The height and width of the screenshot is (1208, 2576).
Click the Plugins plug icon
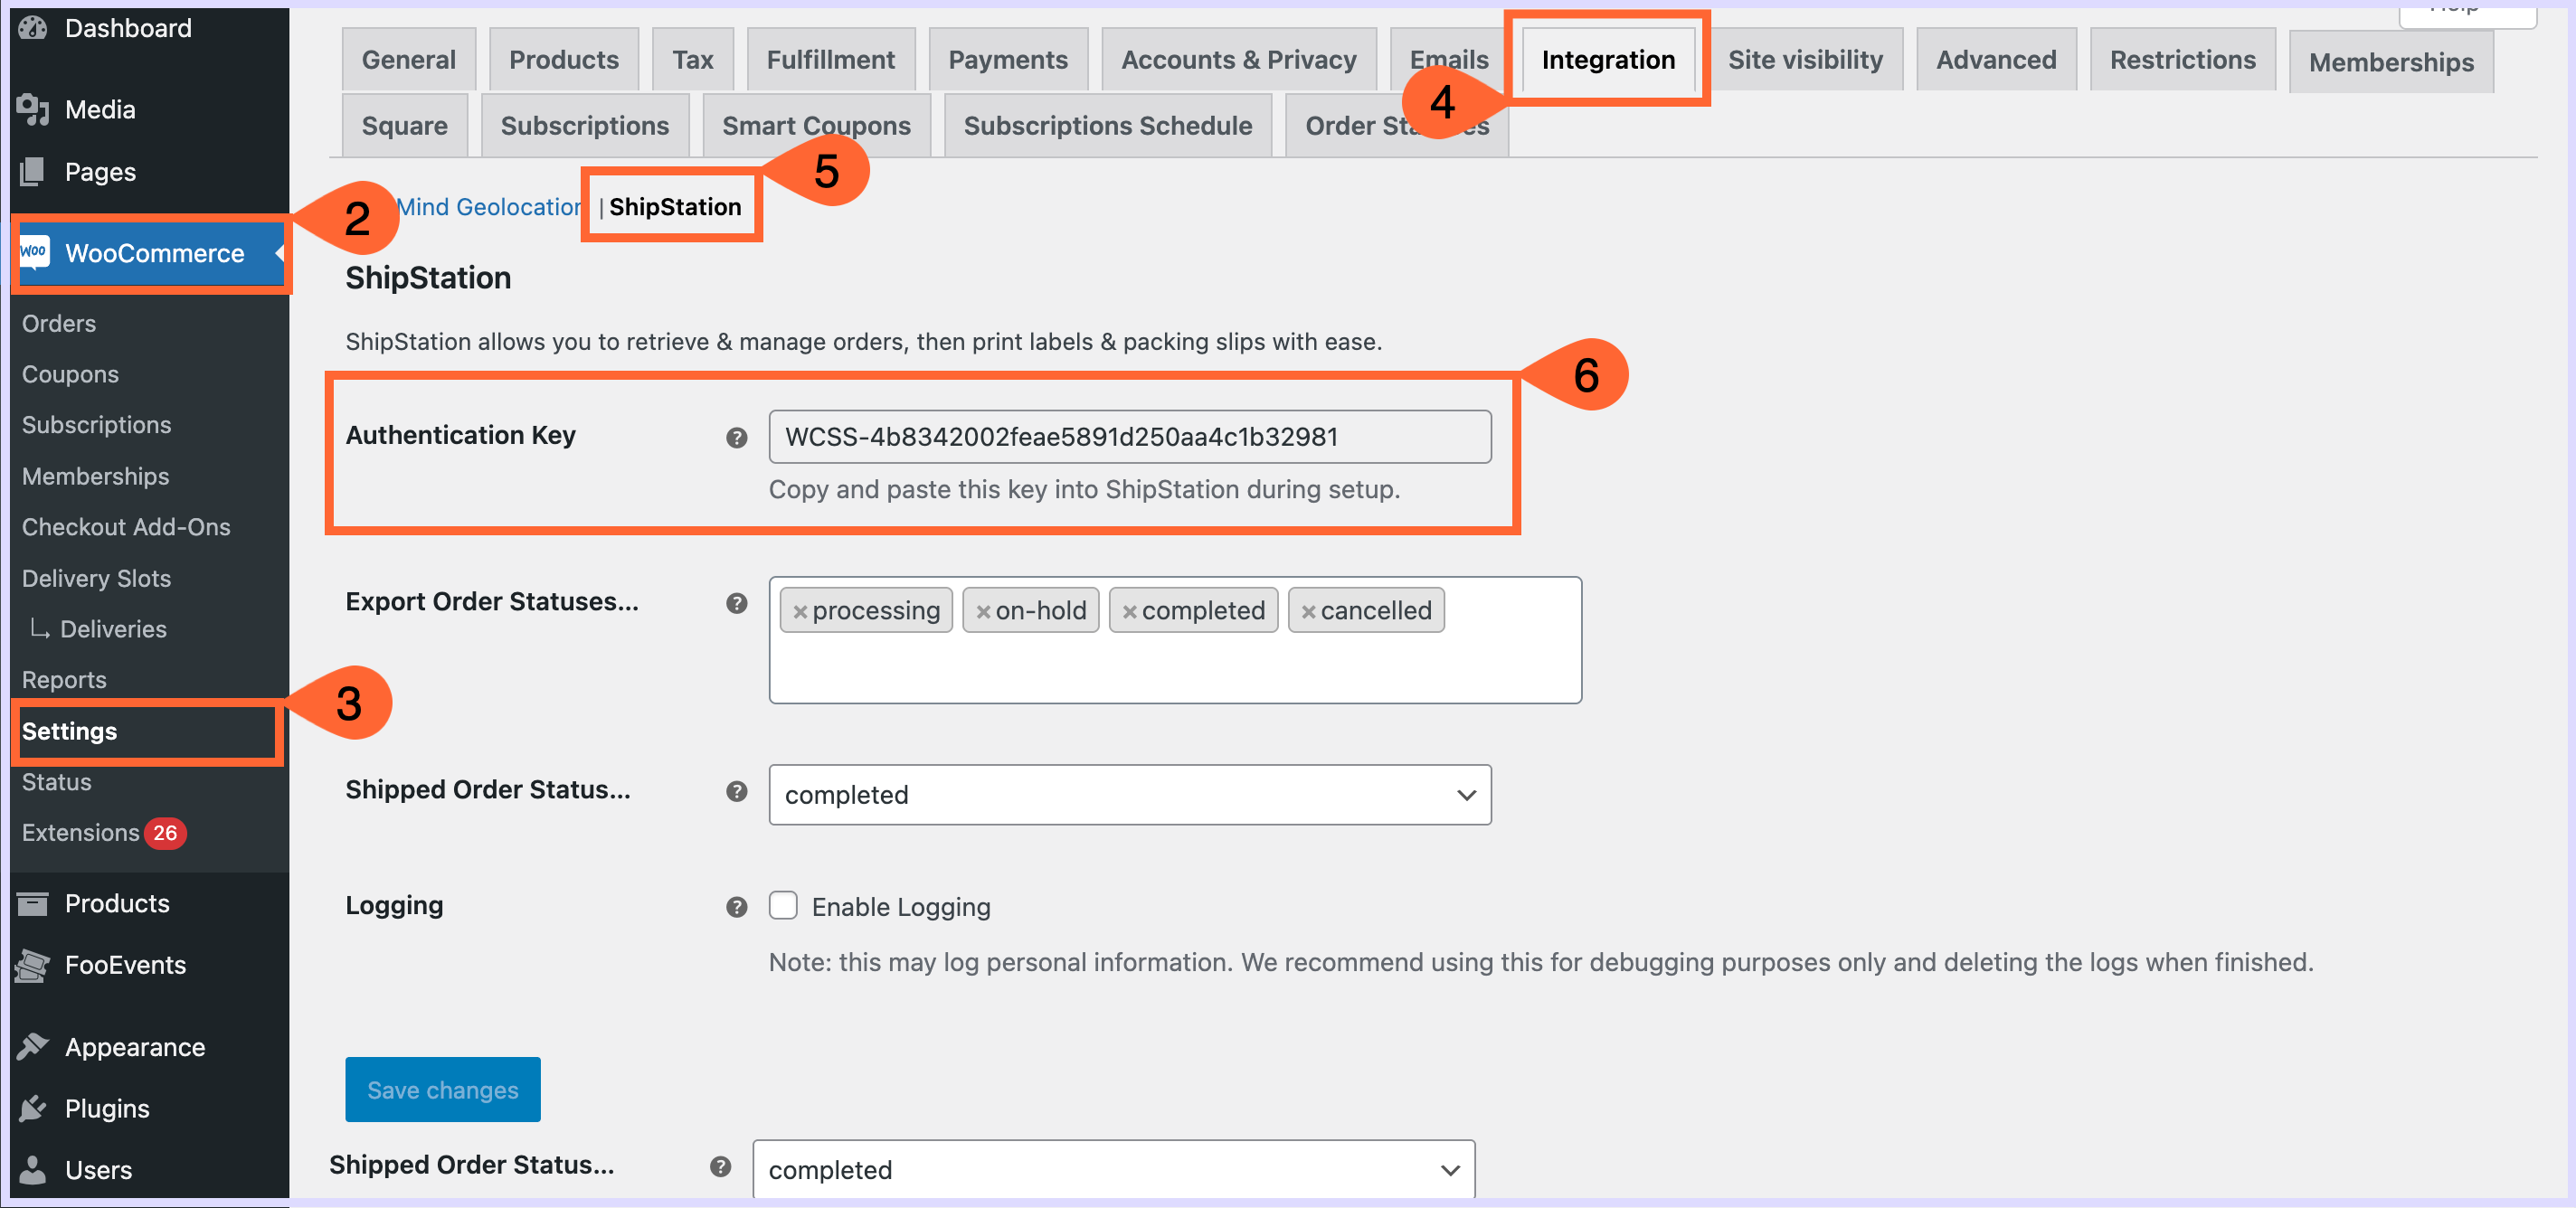[33, 1108]
